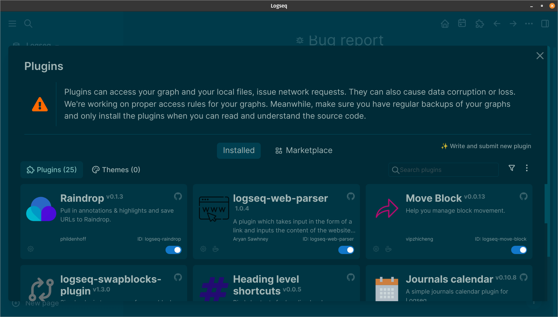Open the hamburger menu
This screenshot has width=558, height=317.
click(12, 23)
